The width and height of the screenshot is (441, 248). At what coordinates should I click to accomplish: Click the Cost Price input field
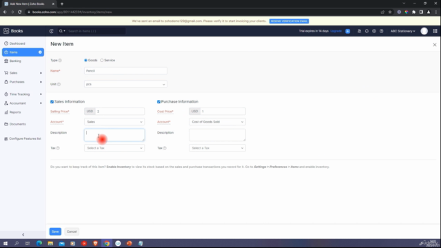click(x=223, y=112)
